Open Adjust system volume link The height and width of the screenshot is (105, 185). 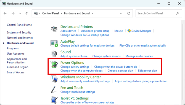pos(74,56)
